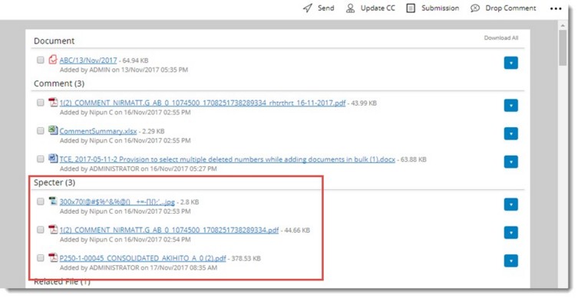Viewport: 578px width, 298px height.
Task: Click the Submission list icon
Action: [411, 8]
